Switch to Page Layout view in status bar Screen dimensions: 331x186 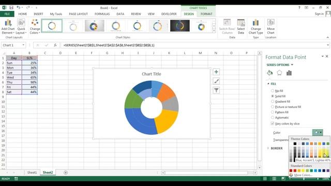tap(274, 179)
